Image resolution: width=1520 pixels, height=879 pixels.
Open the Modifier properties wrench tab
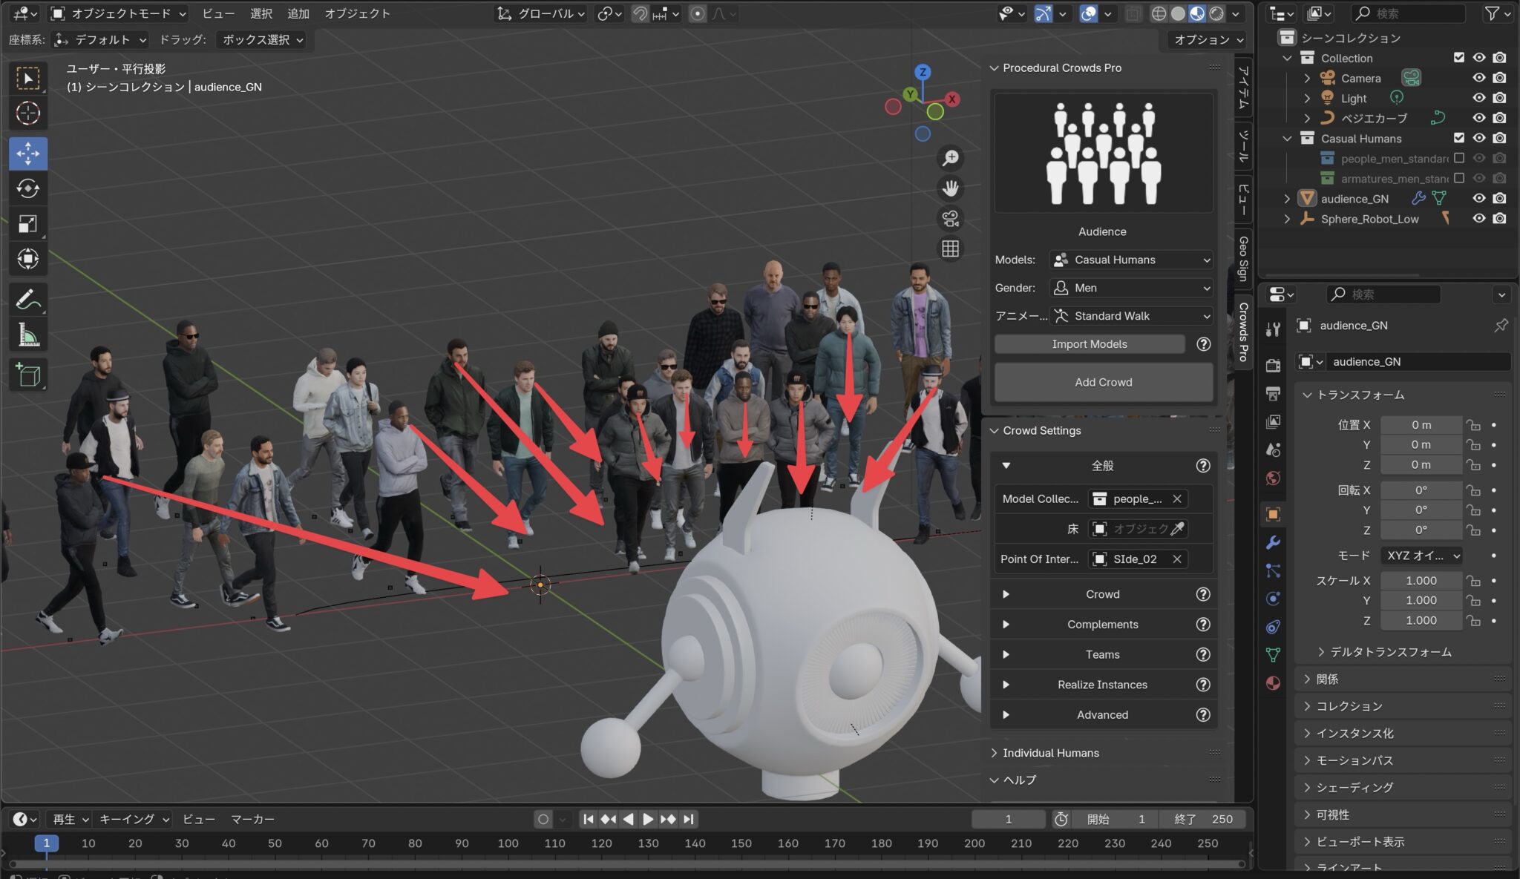click(1274, 542)
